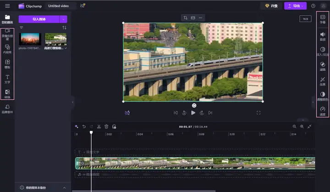Screen dimensions: 330x192
Task: Redo the last action
Action: point(91,127)
